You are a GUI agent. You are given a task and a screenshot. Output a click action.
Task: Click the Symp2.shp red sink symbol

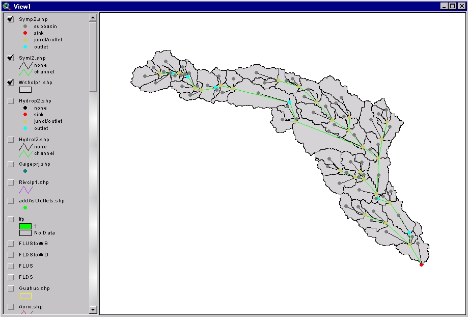(x=25, y=33)
